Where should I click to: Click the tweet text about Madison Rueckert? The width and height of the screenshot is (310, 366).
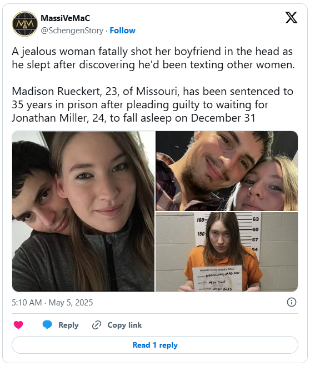point(152,104)
